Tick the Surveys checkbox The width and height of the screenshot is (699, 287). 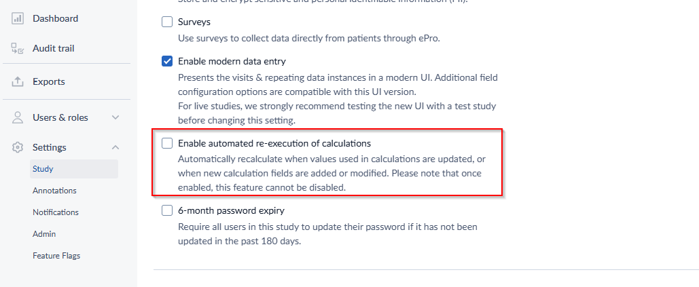point(167,22)
